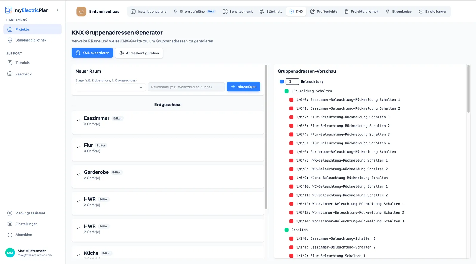
Task: Click the Tutorials book icon
Action: click(x=10, y=63)
